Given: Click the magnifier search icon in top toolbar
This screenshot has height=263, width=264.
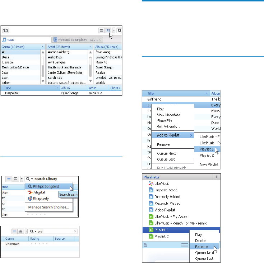Looking at the screenshot, I should click(x=120, y=31).
